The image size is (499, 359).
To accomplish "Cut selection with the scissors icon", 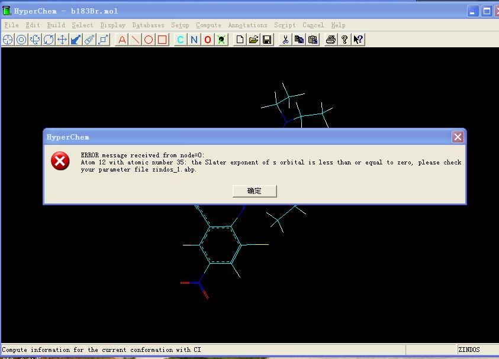I will [285, 40].
